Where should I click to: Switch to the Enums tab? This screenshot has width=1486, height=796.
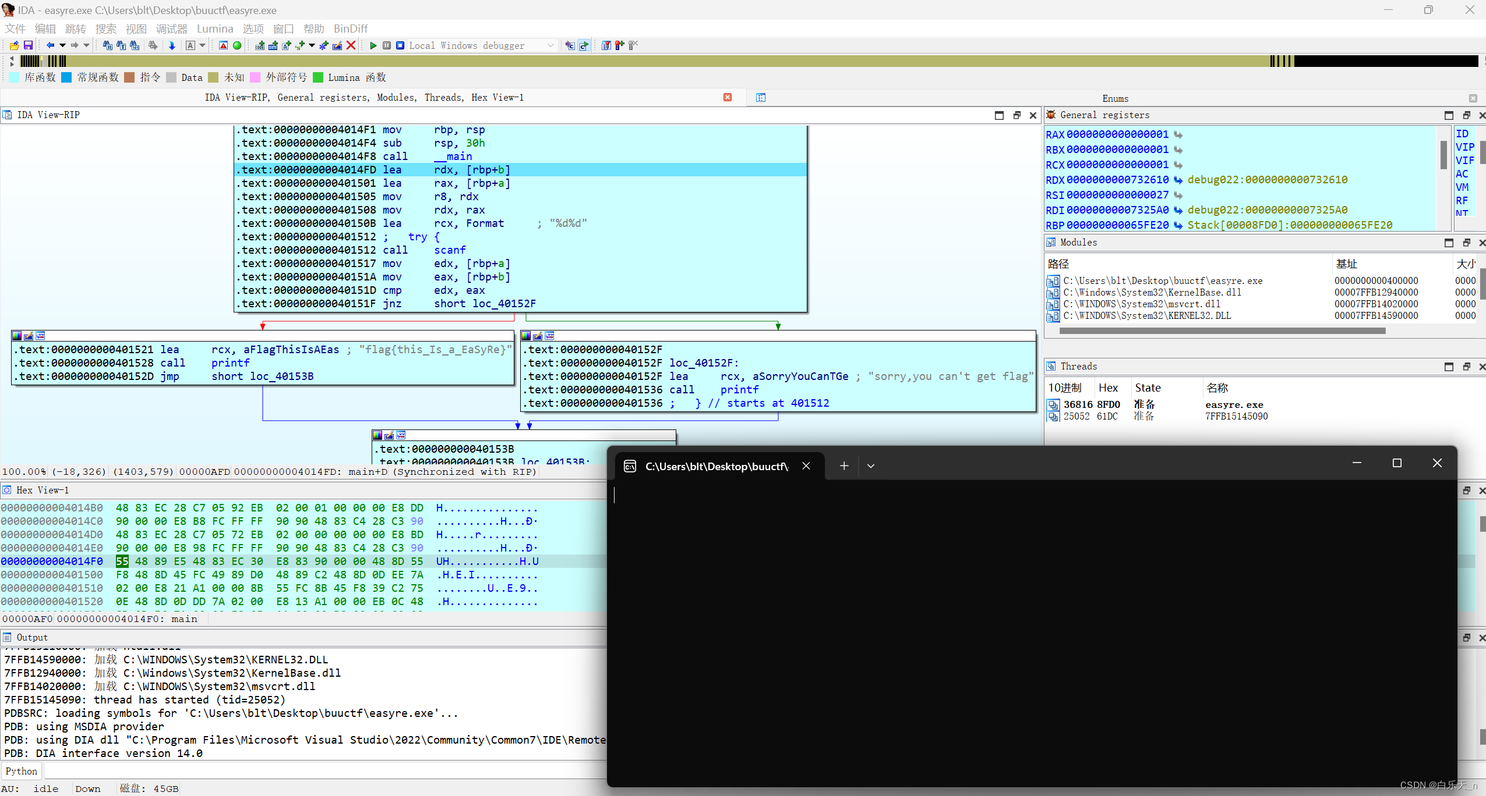1115,98
